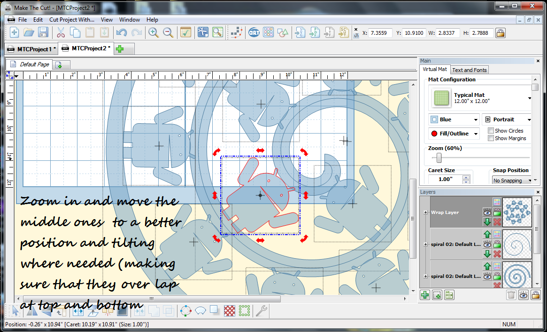Change Wrap Layer color grid swatch

(497, 202)
